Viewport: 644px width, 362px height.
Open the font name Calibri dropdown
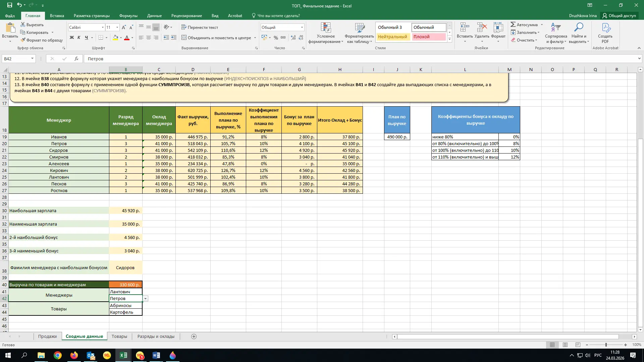(x=103, y=27)
